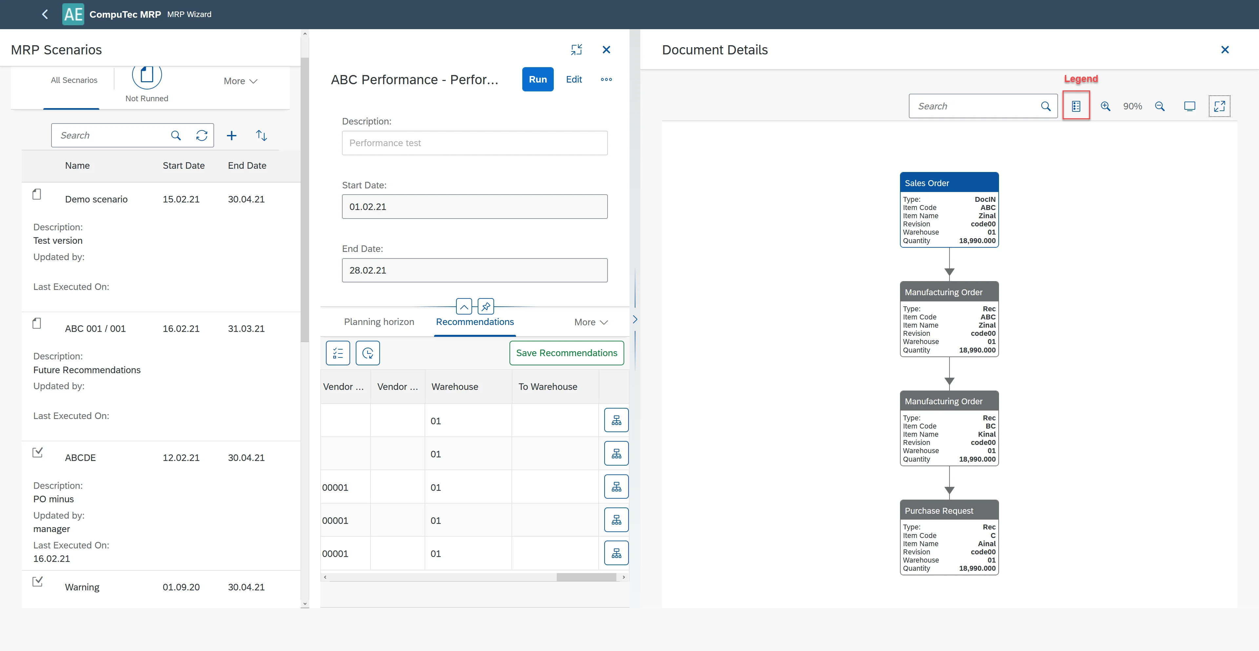Open pegging diagram for first recommendation row
This screenshot has height=651, width=1259.
616,420
